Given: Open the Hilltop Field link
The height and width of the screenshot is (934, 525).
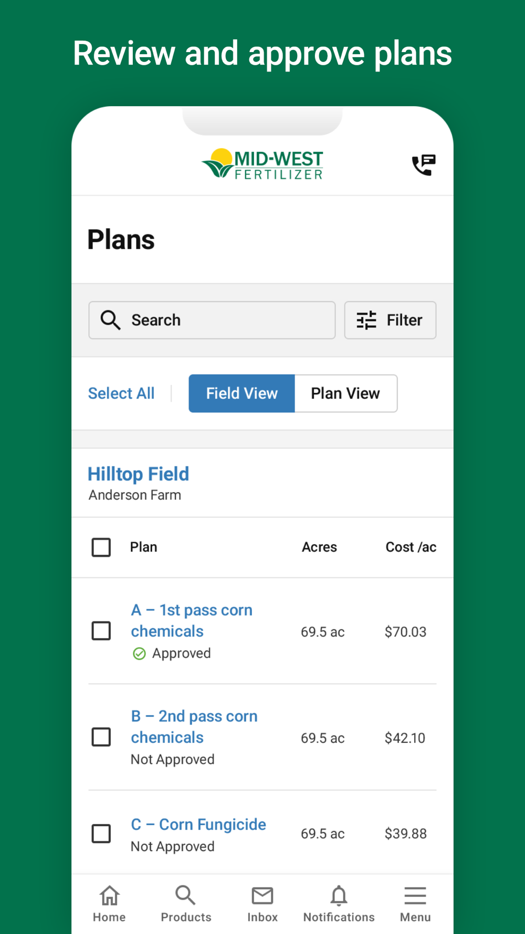Looking at the screenshot, I should point(138,474).
